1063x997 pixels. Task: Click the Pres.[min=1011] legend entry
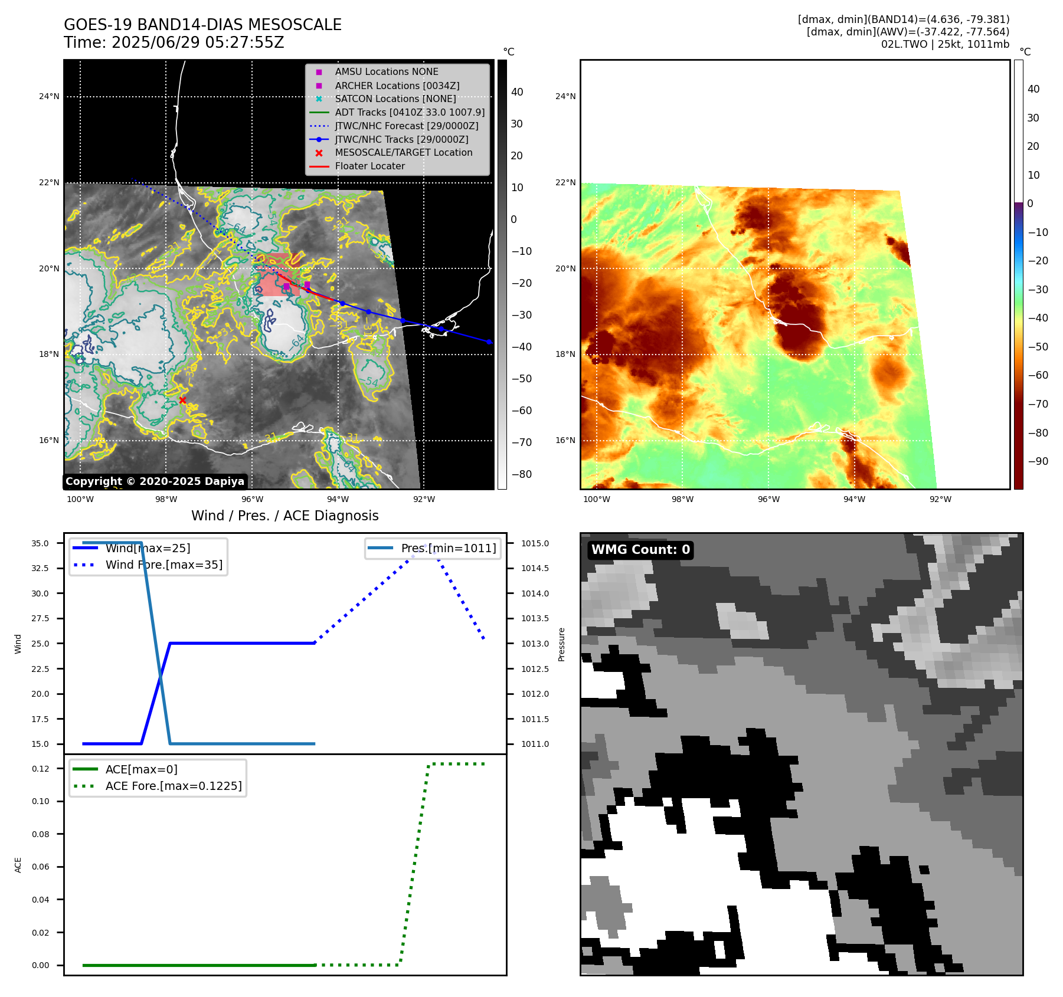(433, 548)
